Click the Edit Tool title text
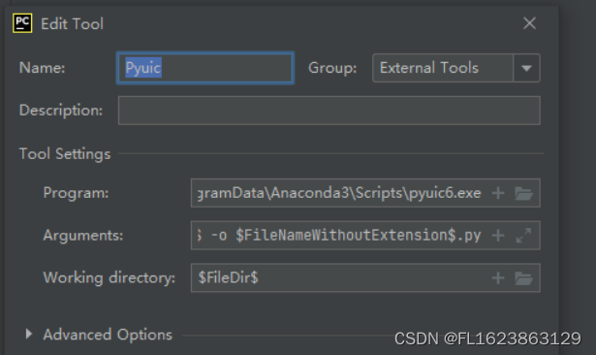This screenshot has width=596, height=355. [73, 24]
